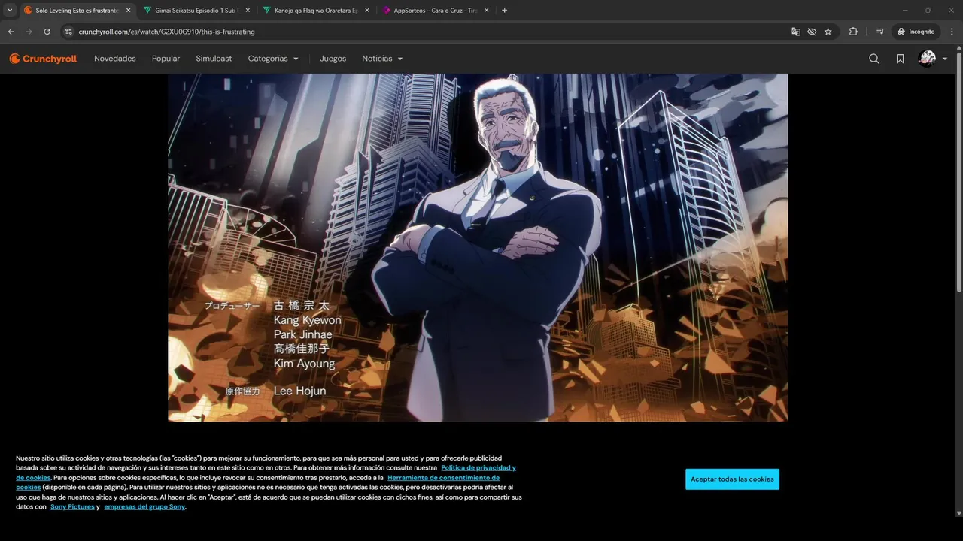View site information icon in address bar

click(68, 32)
